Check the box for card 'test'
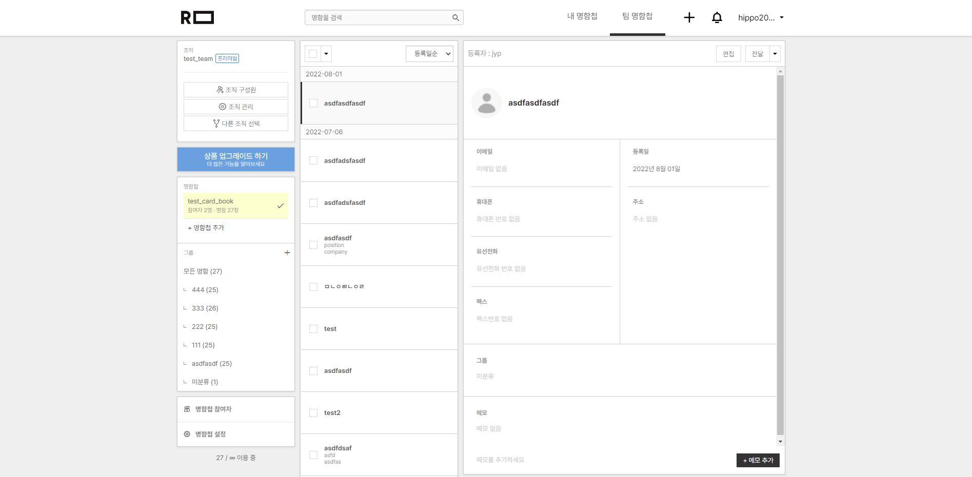Viewport: 972px width, 477px height. (x=313, y=329)
